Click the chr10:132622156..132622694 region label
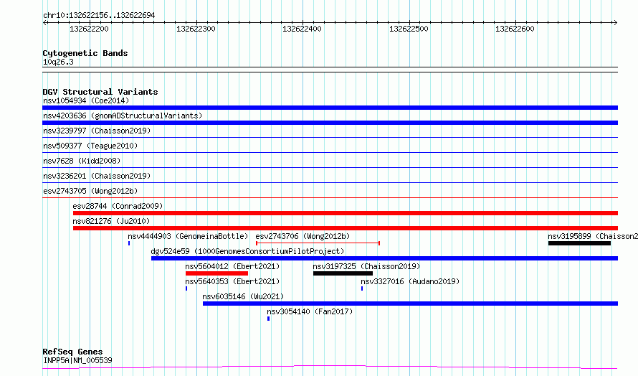The width and height of the screenshot is (638, 376). [99, 15]
